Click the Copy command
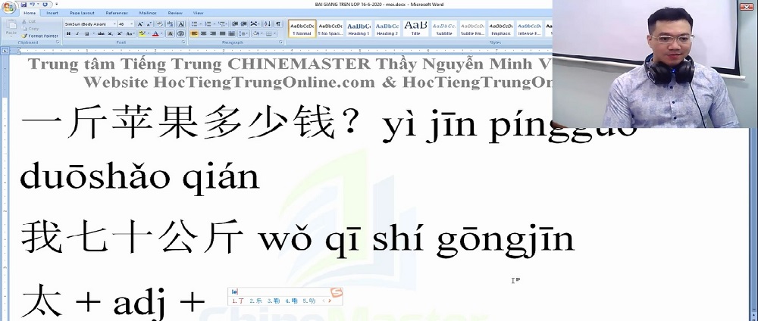Image resolution: width=758 pixels, height=321 pixels. [30, 29]
